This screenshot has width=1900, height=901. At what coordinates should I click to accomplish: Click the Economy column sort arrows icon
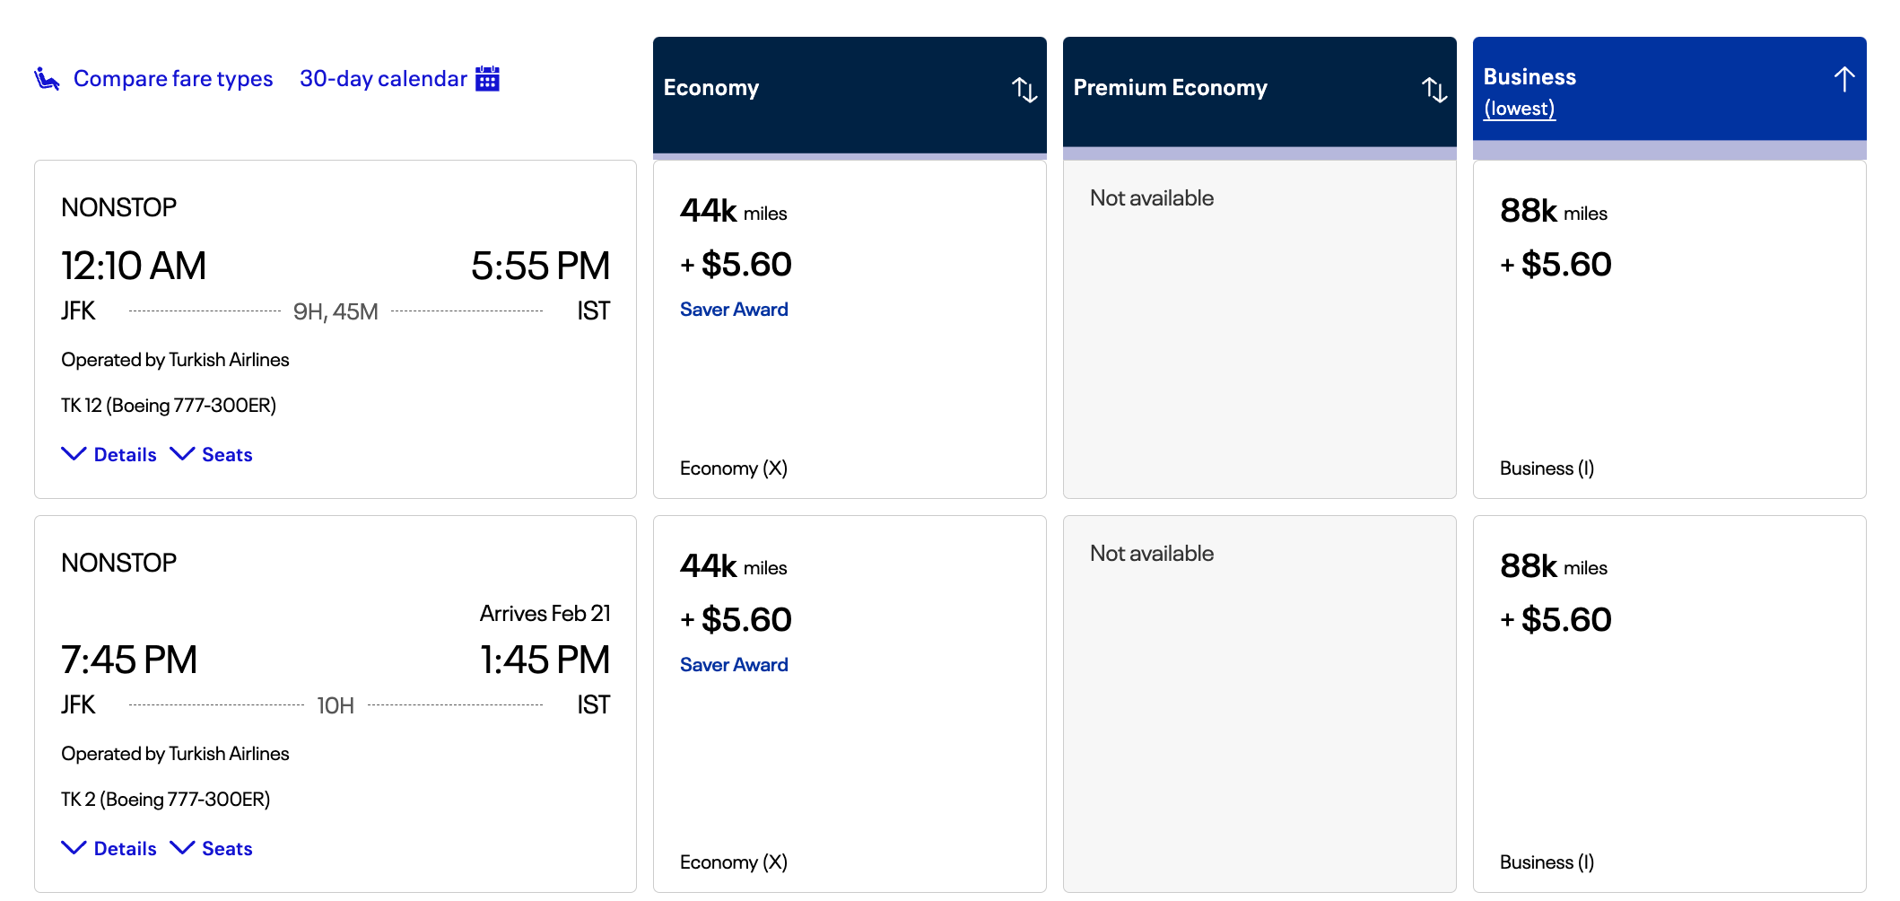(x=1024, y=89)
